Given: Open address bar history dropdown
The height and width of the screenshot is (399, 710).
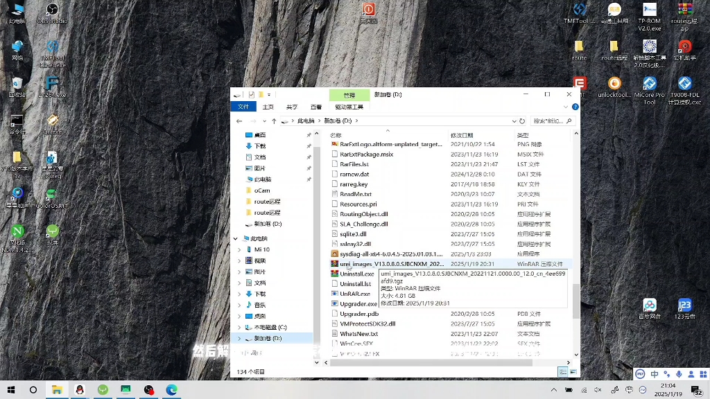Looking at the screenshot, I should pos(514,121).
